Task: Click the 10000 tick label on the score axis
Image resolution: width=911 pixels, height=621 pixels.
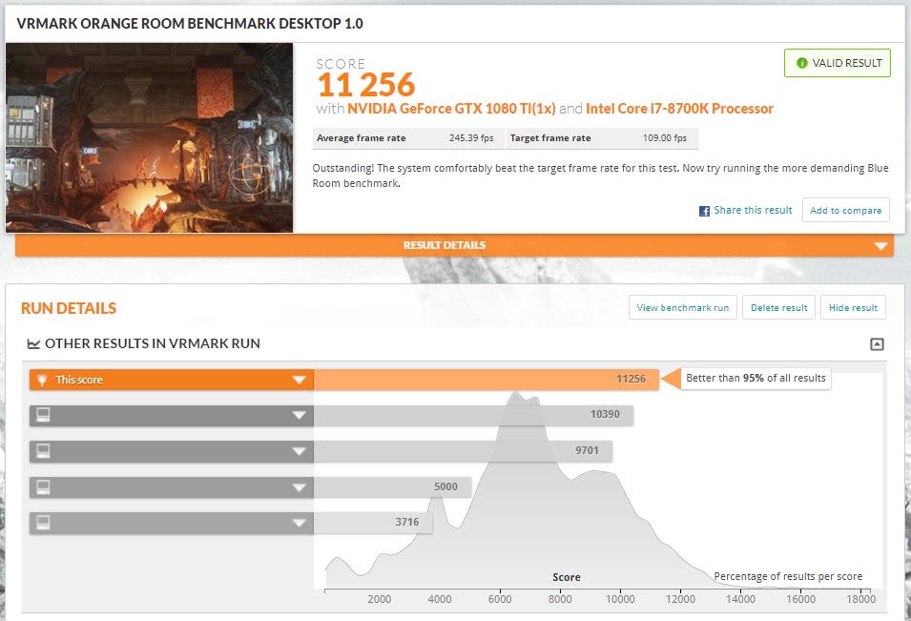Action: click(620, 599)
